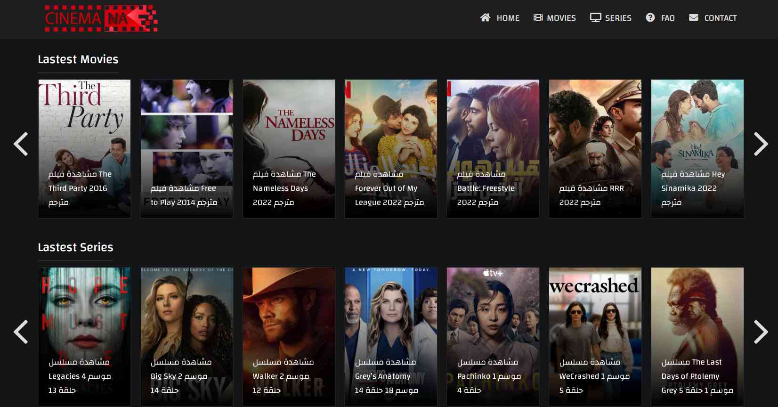Click the 'Nameless Days' title text
This screenshot has width=778, height=407.
point(280,188)
